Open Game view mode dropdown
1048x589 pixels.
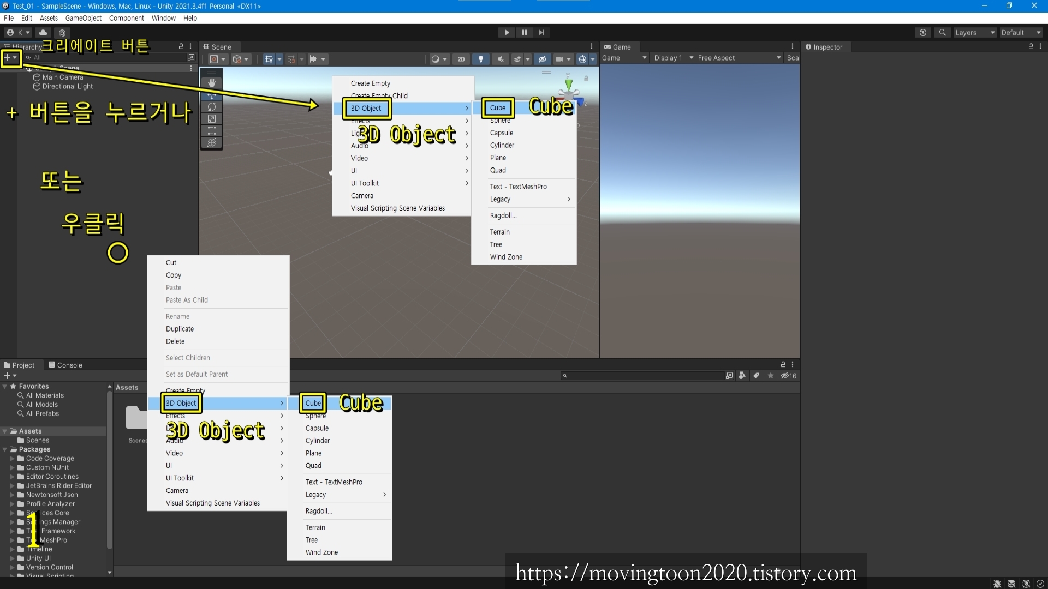tap(624, 58)
